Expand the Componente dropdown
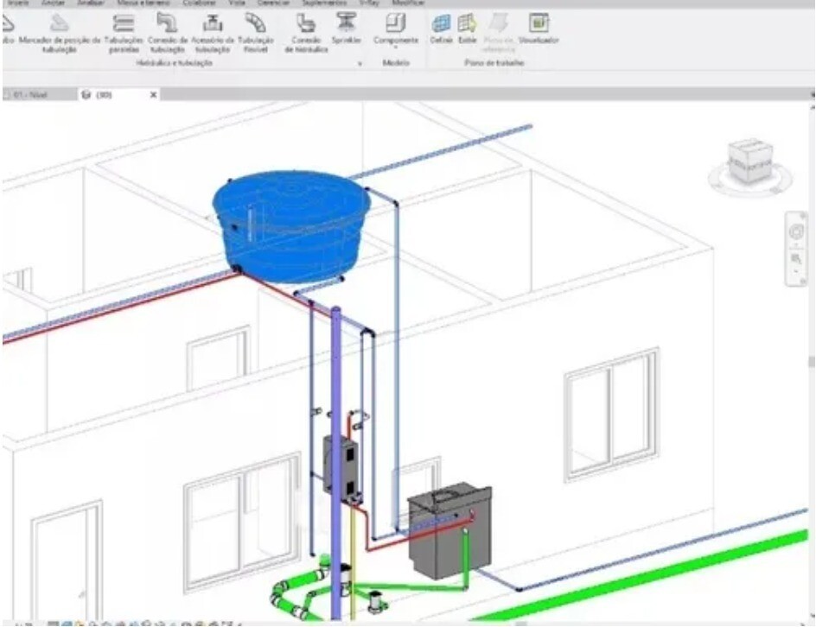Image resolution: width=816 pixels, height=627 pixels. (396, 49)
